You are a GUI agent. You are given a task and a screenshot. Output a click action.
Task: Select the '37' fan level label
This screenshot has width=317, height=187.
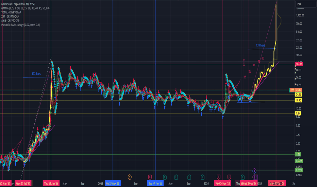point(254,65)
